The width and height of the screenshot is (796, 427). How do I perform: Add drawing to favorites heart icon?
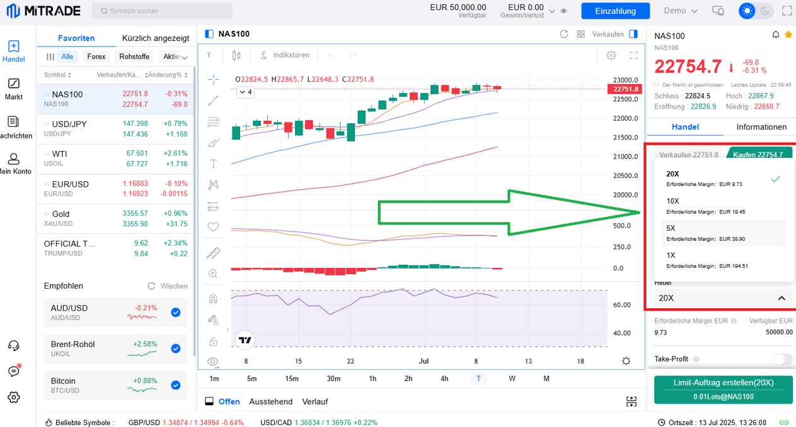214,227
